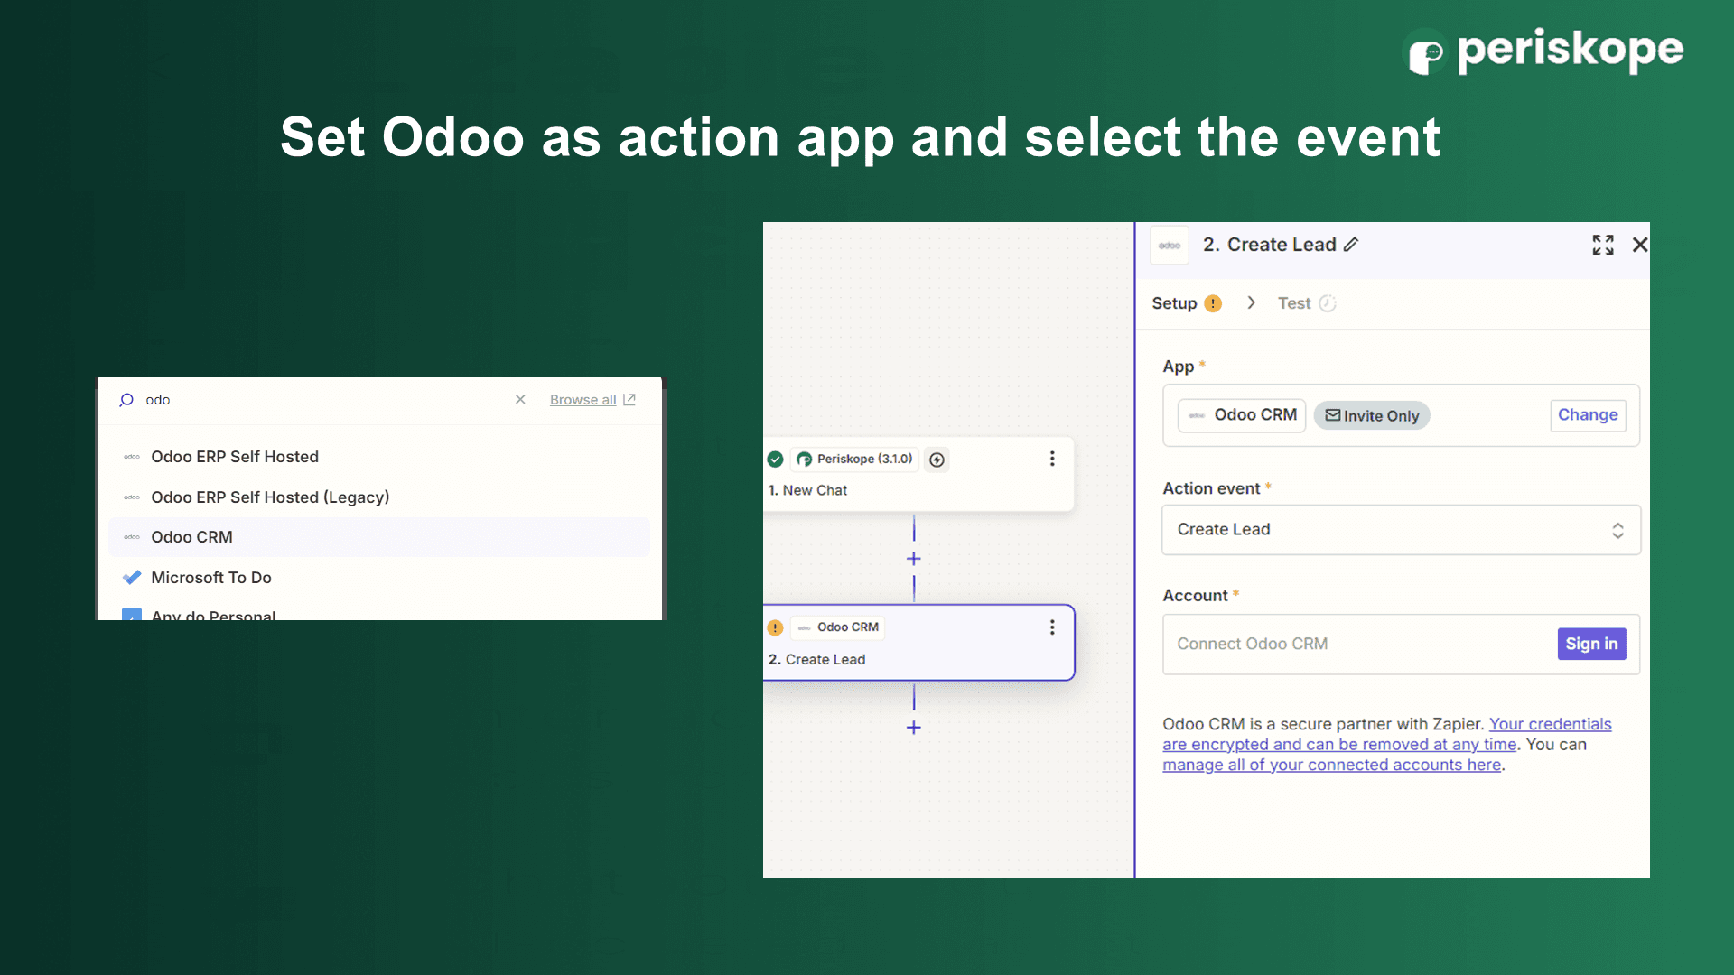Click plus icon between the two steps
The width and height of the screenshot is (1734, 975).
(913, 559)
